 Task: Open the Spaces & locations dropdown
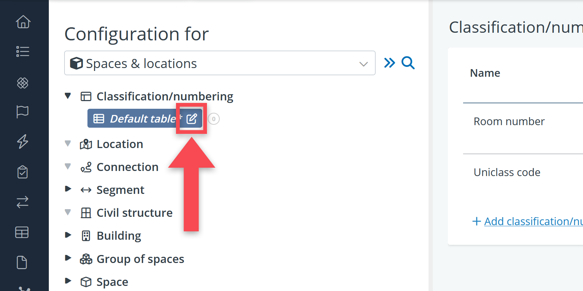(x=220, y=63)
